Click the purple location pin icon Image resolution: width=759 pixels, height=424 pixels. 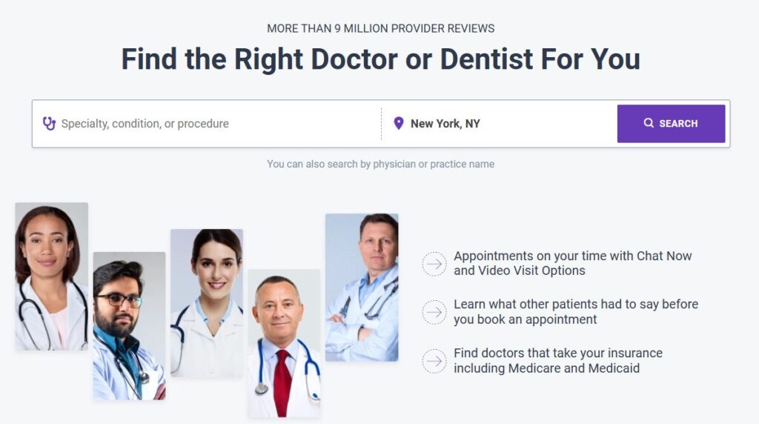(x=398, y=124)
